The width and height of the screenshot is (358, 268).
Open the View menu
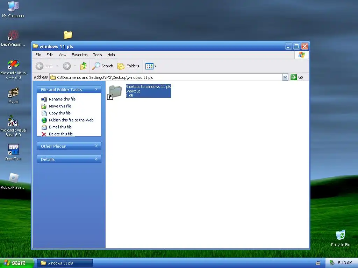[x=62, y=55]
